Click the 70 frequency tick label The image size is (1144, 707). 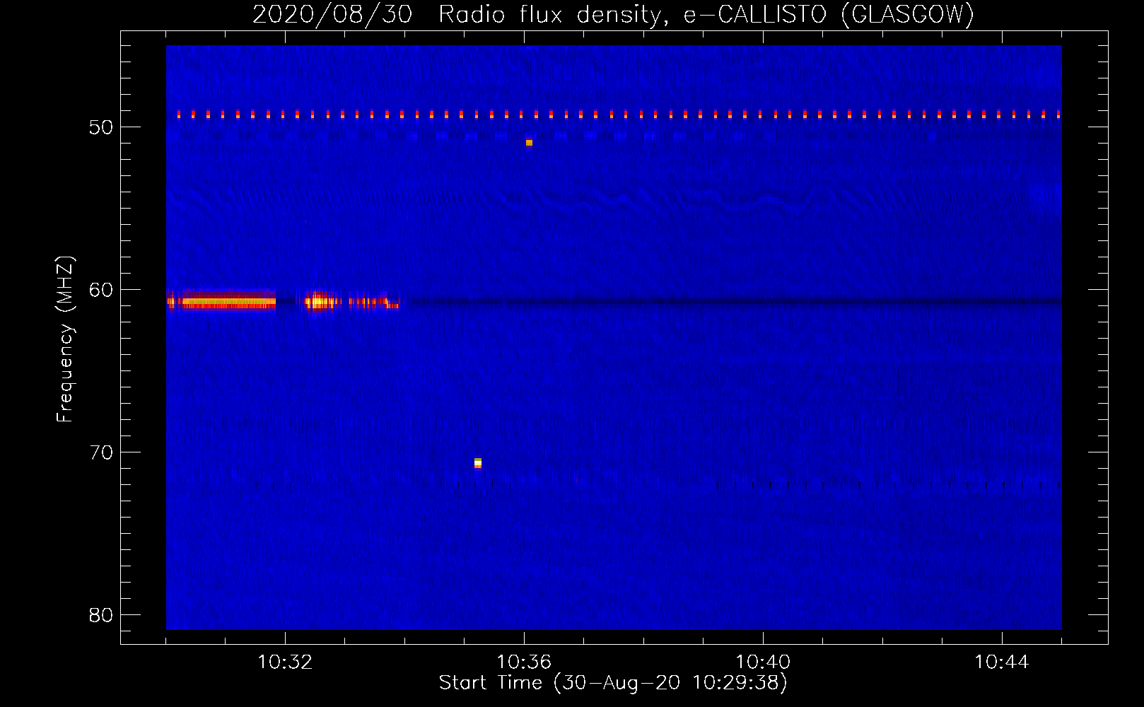pyautogui.click(x=101, y=452)
